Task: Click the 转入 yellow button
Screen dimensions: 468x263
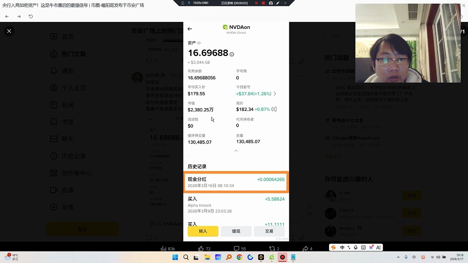Action: coord(203,231)
